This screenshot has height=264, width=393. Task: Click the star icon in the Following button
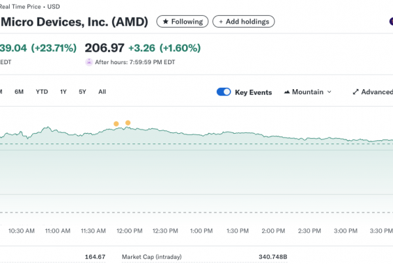(166, 22)
